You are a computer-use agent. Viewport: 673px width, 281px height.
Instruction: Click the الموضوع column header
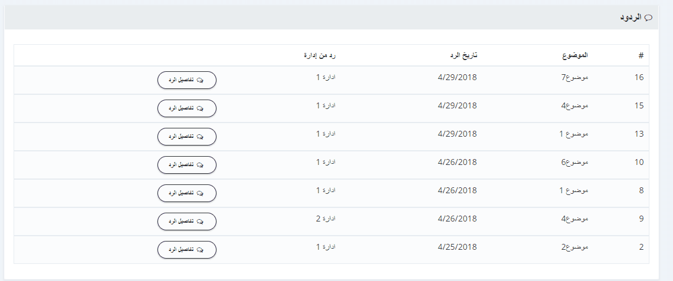tap(574, 55)
